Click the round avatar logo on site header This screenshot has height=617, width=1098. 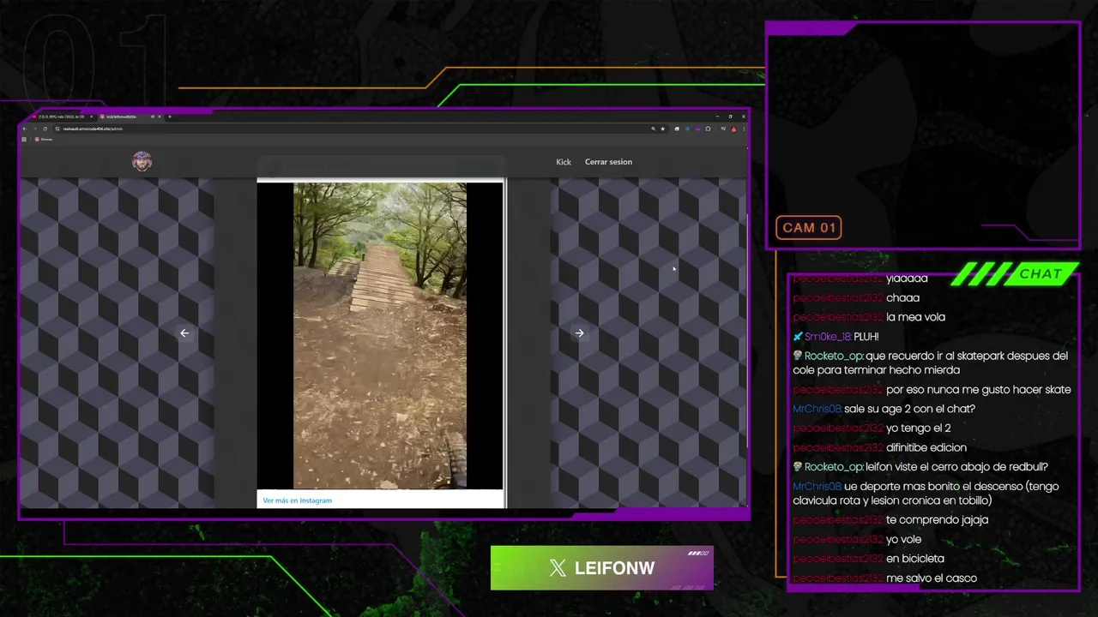142,161
